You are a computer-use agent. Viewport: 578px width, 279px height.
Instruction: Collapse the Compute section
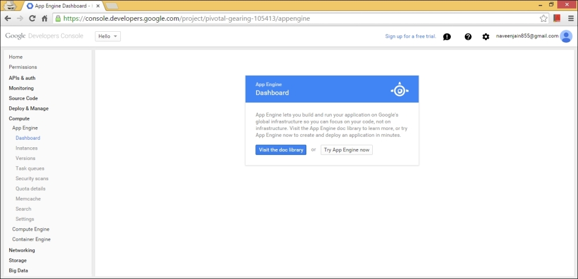[x=19, y=118]
